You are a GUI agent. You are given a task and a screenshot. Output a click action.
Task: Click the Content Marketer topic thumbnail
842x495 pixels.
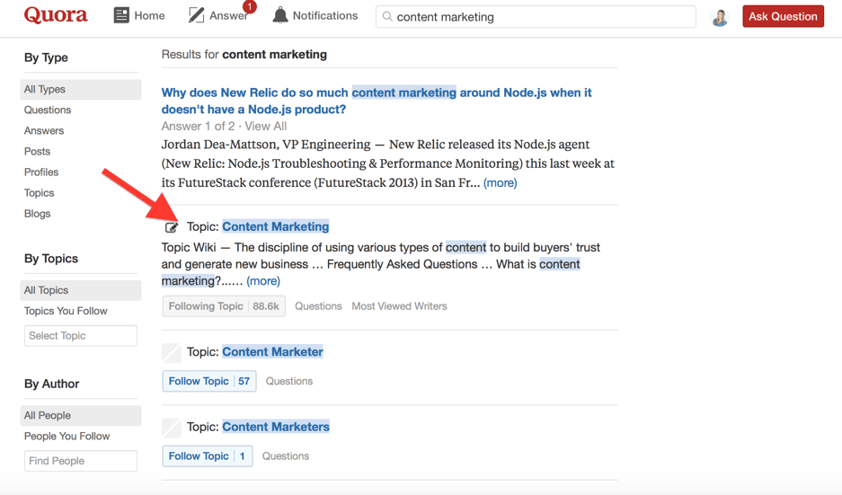tap(172, 353)
